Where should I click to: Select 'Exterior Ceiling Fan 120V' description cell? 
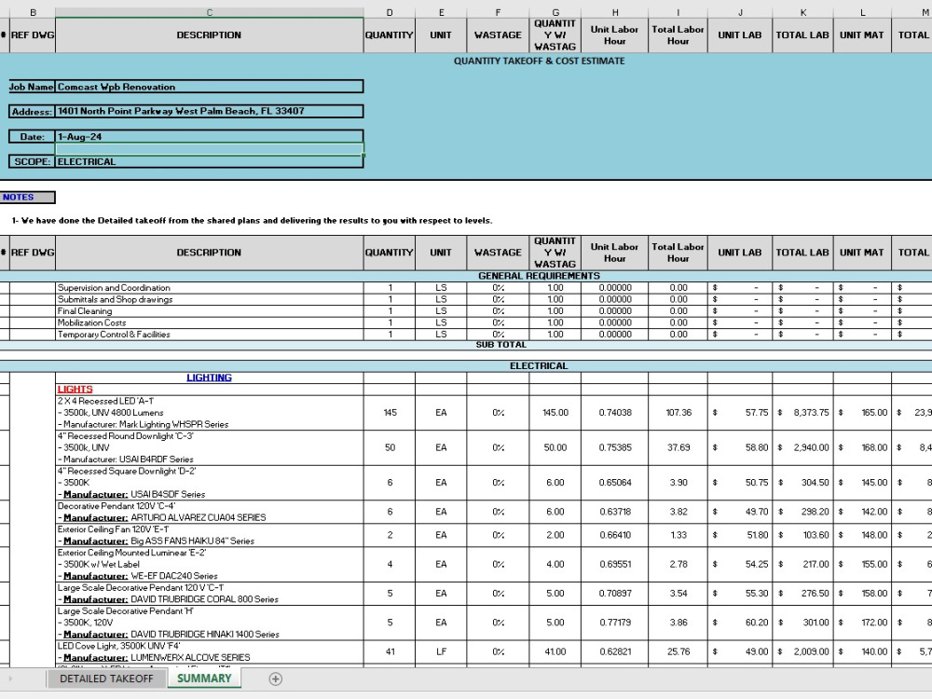[209, 535]
